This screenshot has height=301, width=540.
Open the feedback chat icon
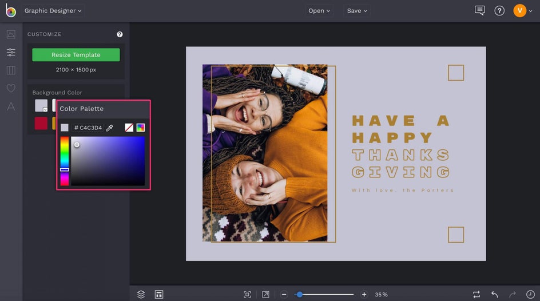point(479,10)
